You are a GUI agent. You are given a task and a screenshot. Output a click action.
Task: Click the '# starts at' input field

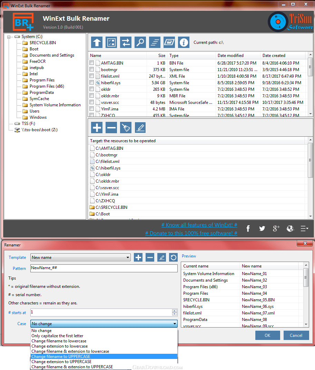click(101, 312)
